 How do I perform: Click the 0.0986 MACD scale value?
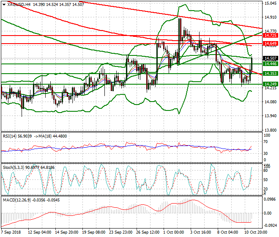tap(270, 199)
